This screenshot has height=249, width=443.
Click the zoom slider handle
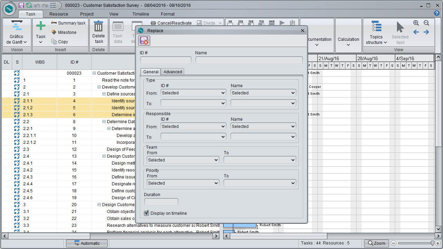point(432,243)
